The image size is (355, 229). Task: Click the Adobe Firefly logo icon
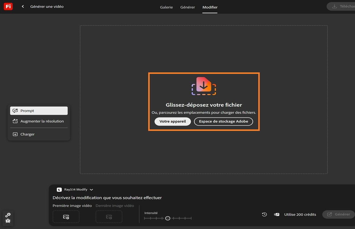pos(8,7)
